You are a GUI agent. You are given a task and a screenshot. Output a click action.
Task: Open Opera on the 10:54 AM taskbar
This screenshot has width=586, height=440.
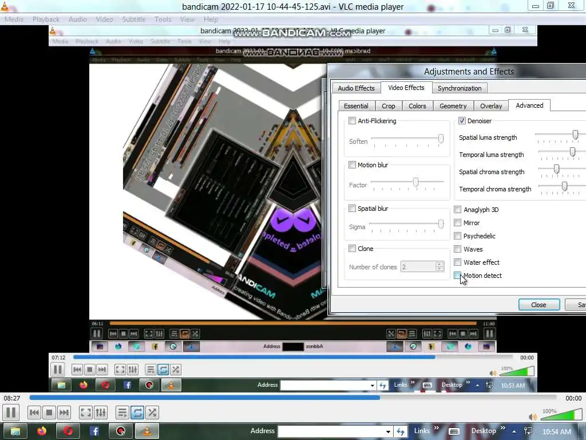point(68,431)
